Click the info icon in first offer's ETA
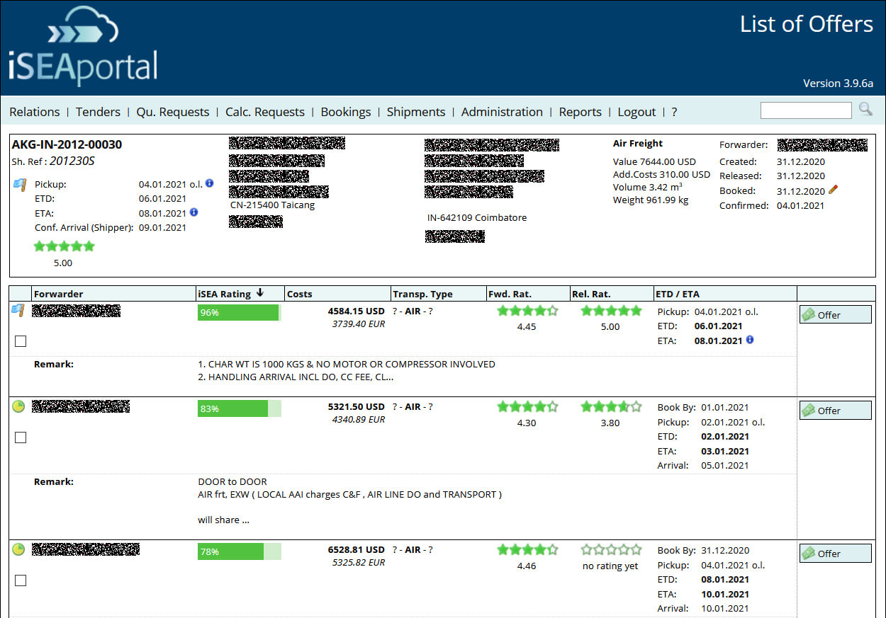 [x=750, y=340]
